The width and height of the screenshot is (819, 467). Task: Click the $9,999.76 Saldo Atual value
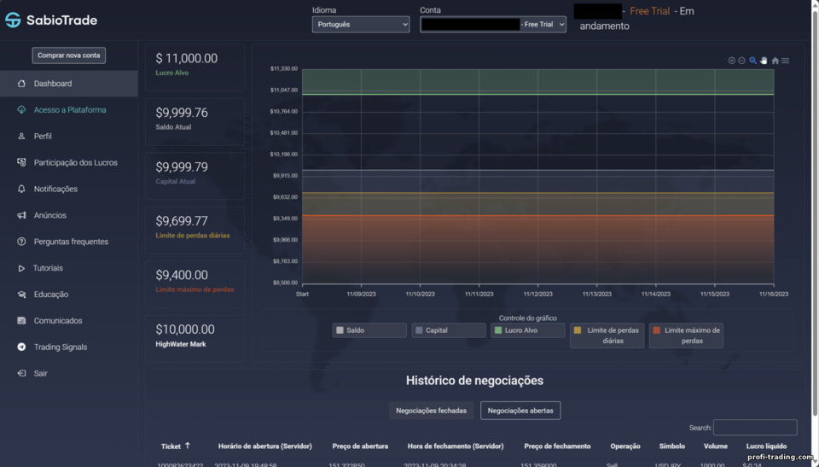[x=182, y=113]
